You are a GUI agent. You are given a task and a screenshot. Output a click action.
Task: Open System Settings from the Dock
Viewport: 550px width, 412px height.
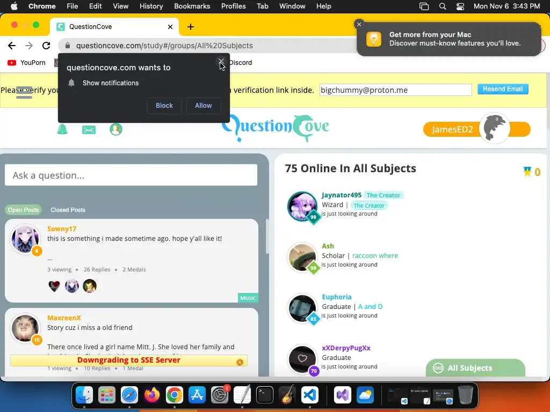[x=220, y=395]
